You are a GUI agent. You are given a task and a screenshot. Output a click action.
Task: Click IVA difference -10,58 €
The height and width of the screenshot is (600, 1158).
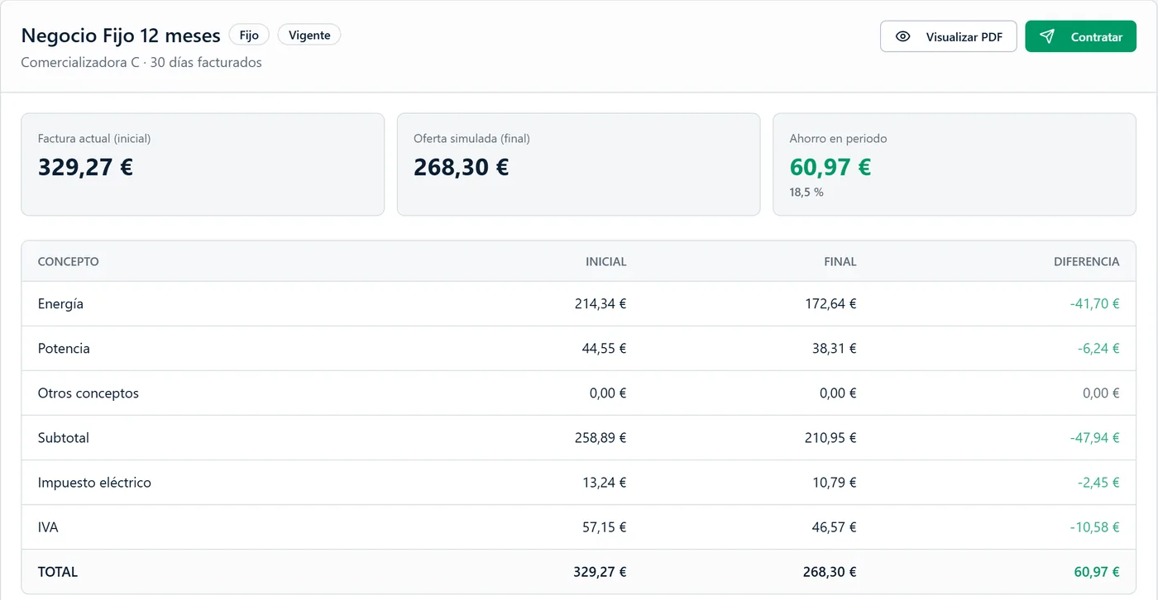1094,527
